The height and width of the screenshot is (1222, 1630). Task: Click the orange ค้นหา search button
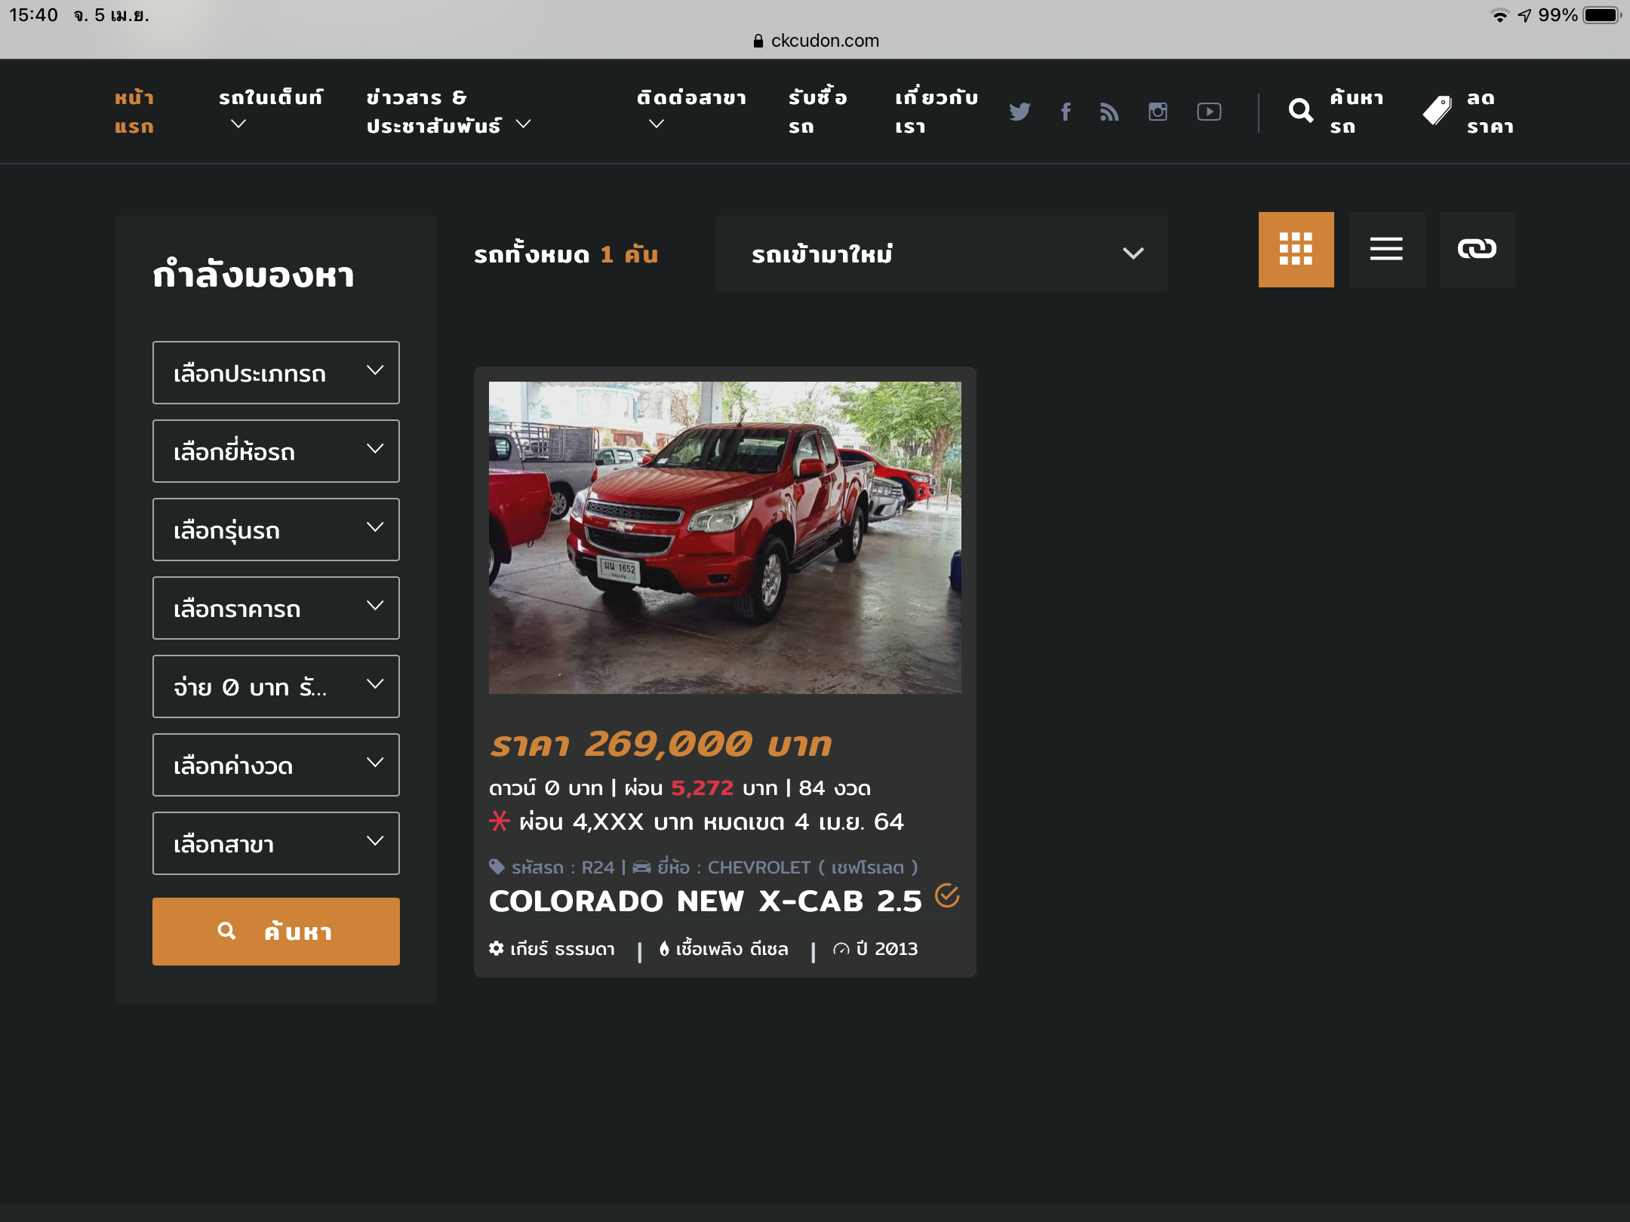tap(276, 932)
